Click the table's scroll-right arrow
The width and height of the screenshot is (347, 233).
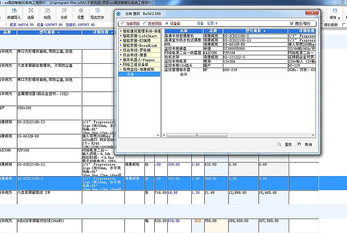(313, 135)
